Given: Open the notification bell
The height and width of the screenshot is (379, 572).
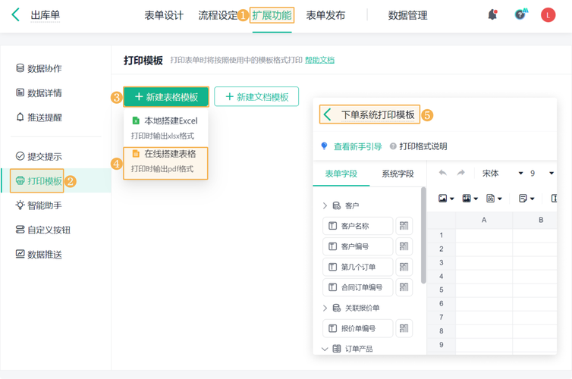Looking at the screenshot, I should coord(492,14).
